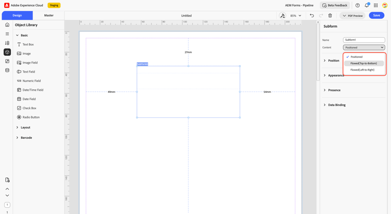This screenshot has width=391, height=214.
Task: Open the data source icon in sidebar
Action: click(x=7, y=70)
